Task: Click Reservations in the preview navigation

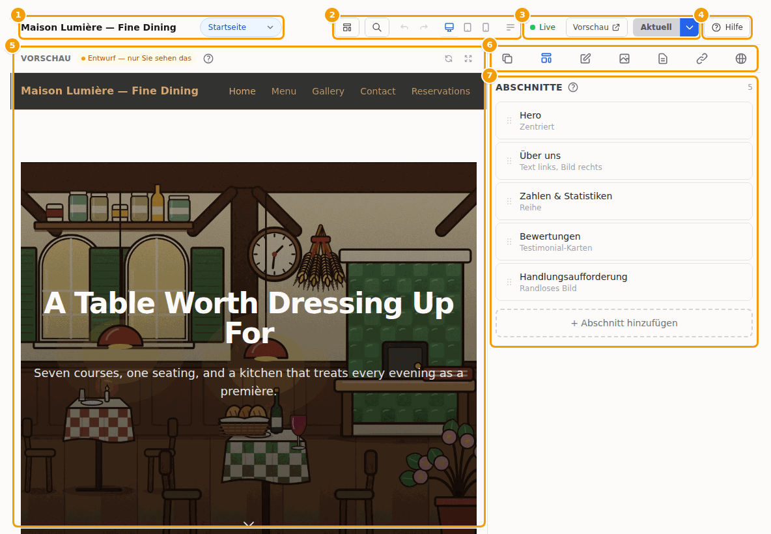Action: click(441, 91)
